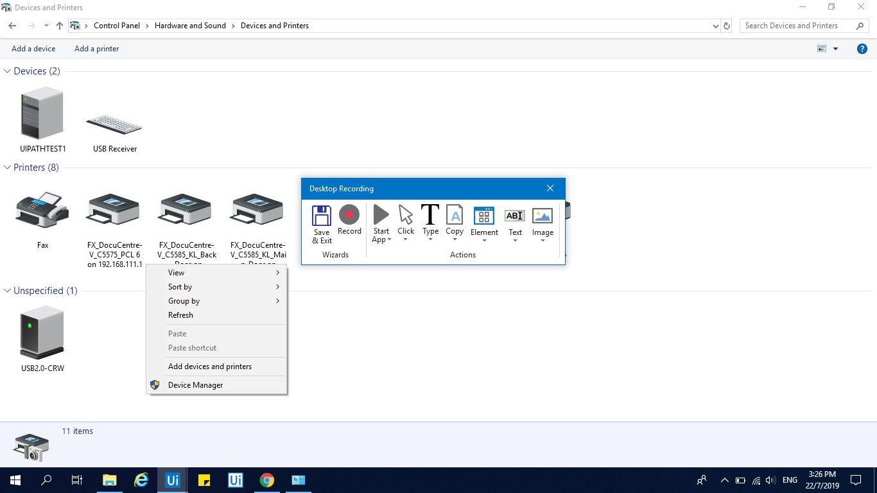Open the Copy action dropdown arrow
The width and height of the screenshot is (877, 493).
(455, 240)
